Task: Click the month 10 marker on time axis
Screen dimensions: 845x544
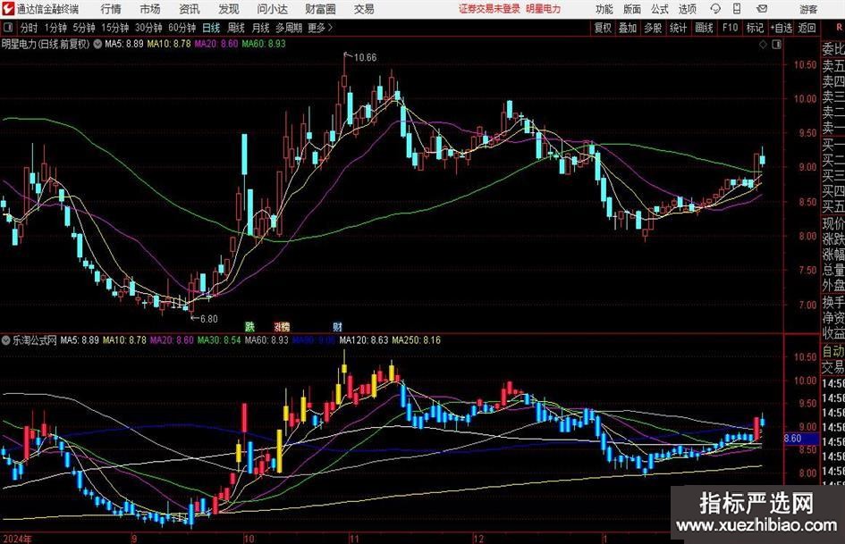Action: (x=249, y=538)
